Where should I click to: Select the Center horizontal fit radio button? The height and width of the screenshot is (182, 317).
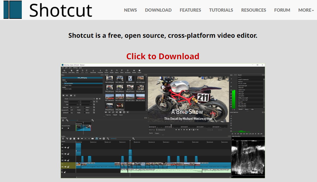pos(76,110)
